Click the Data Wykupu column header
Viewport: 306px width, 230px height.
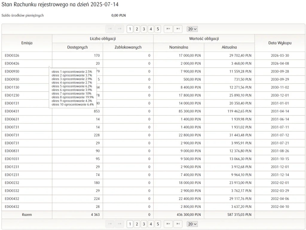[x=280, y=43]
